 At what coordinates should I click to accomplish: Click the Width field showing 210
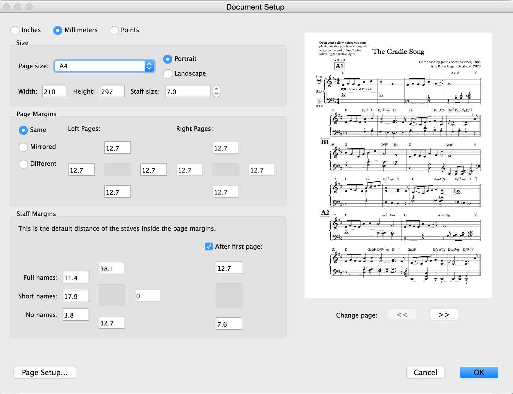click(x=55, y=91)
